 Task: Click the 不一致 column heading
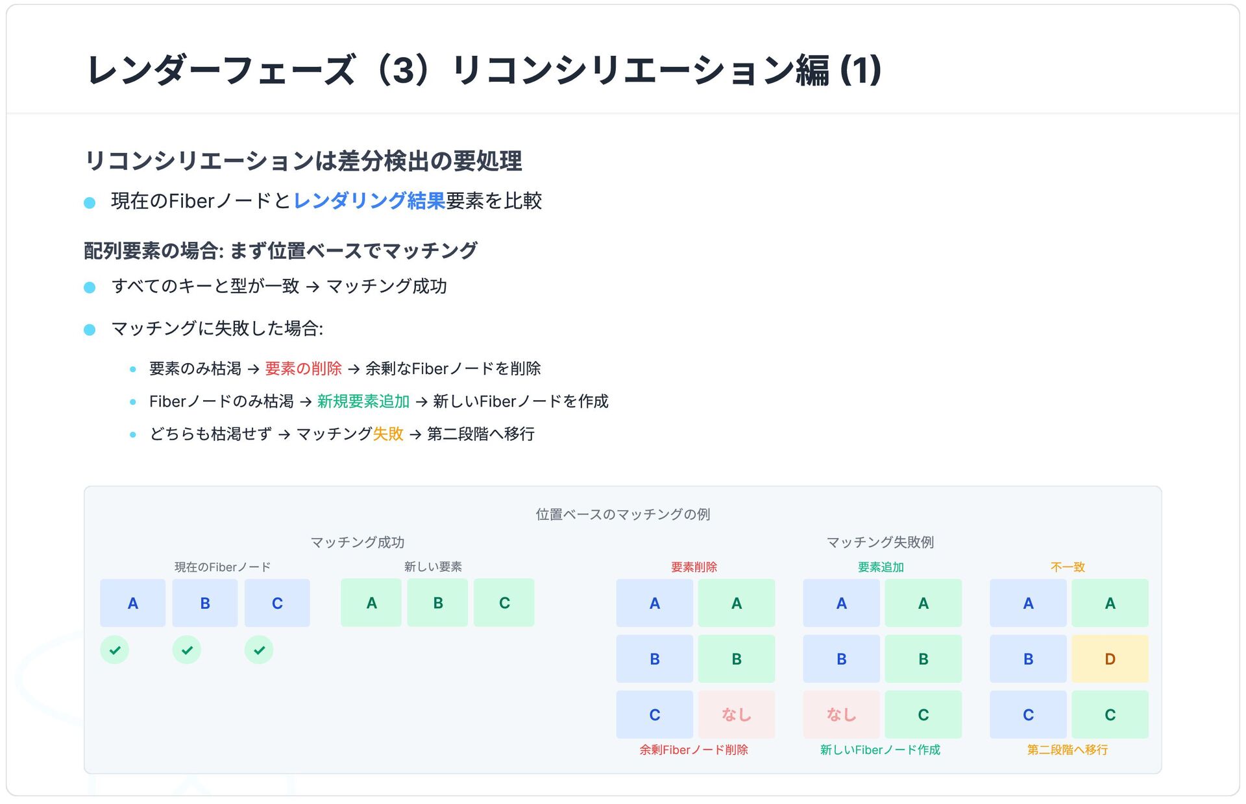[x=1068, y=567]
